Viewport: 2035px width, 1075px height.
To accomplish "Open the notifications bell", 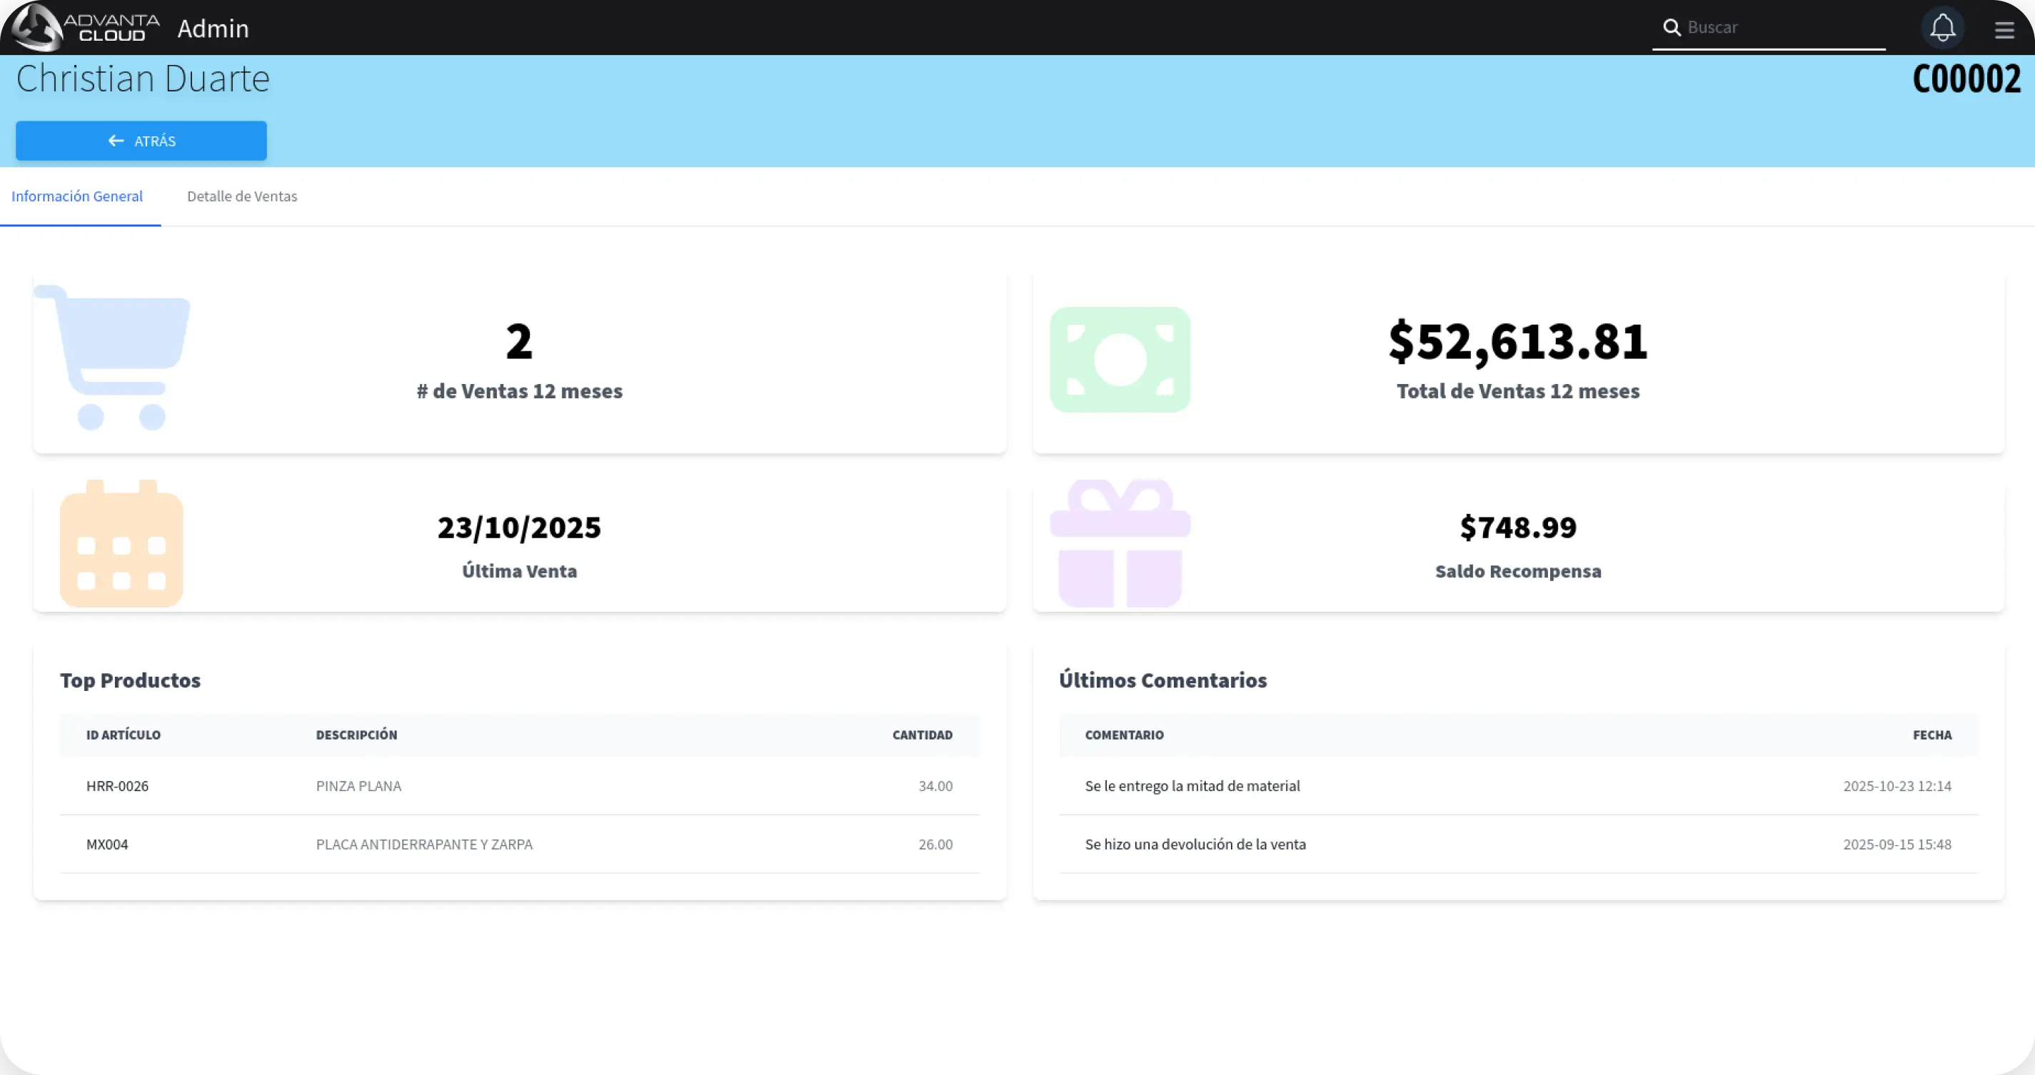I will pos(1941,29).
